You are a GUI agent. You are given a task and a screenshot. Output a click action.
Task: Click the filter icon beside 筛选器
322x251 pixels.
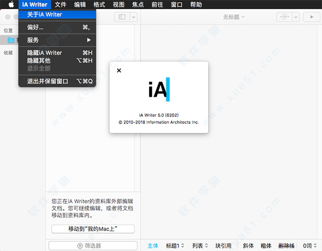pos(80,246)
